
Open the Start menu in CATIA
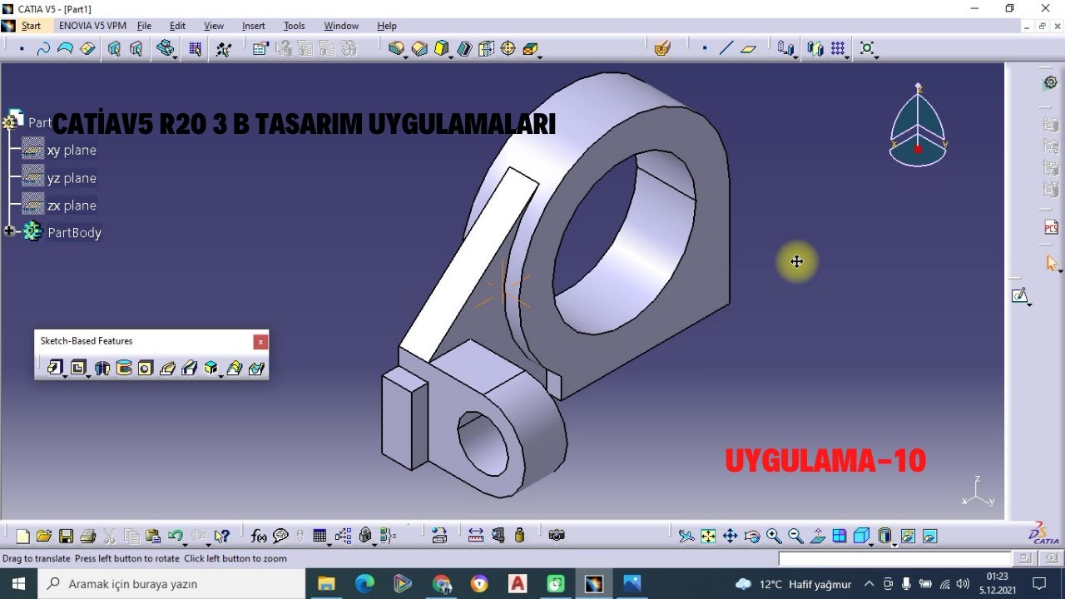[x=31, y=26]
